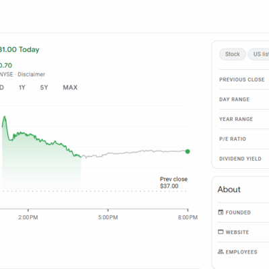Click the US listed chip

(x=258, y=54)
